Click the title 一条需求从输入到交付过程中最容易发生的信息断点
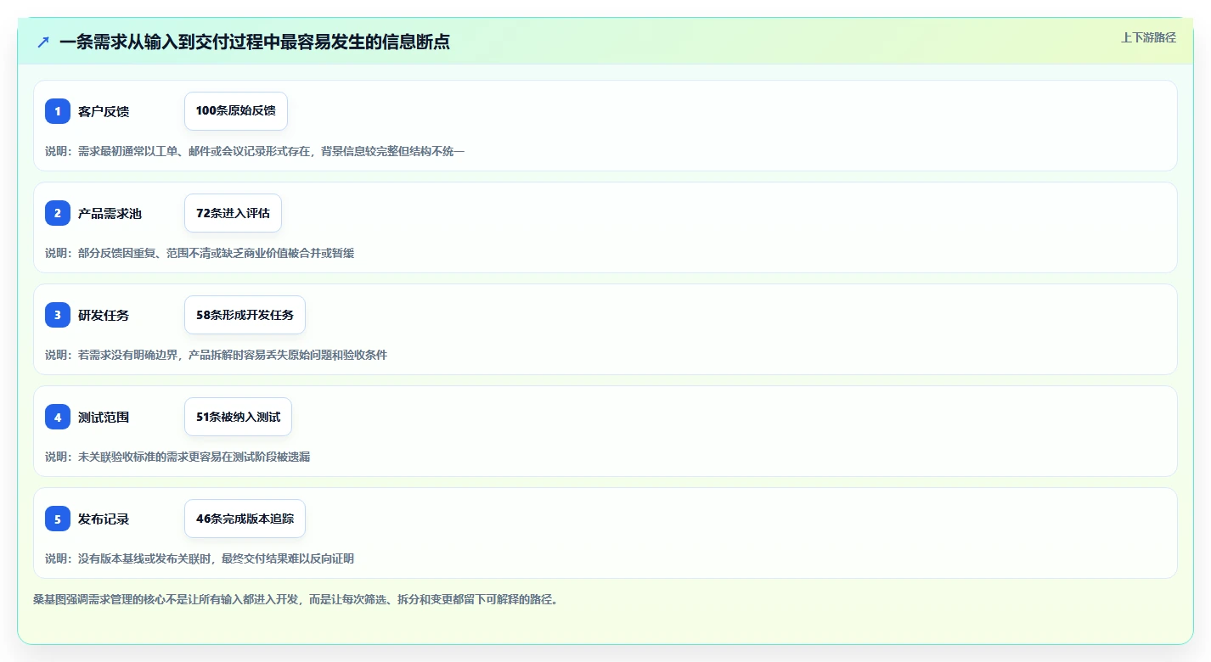This screenshot has height=662, width=1211. (x=255, y=42)
